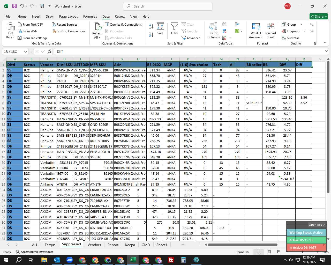Open the Undo history dropdown arrow
Screen dimensions: 331x265
26,6
